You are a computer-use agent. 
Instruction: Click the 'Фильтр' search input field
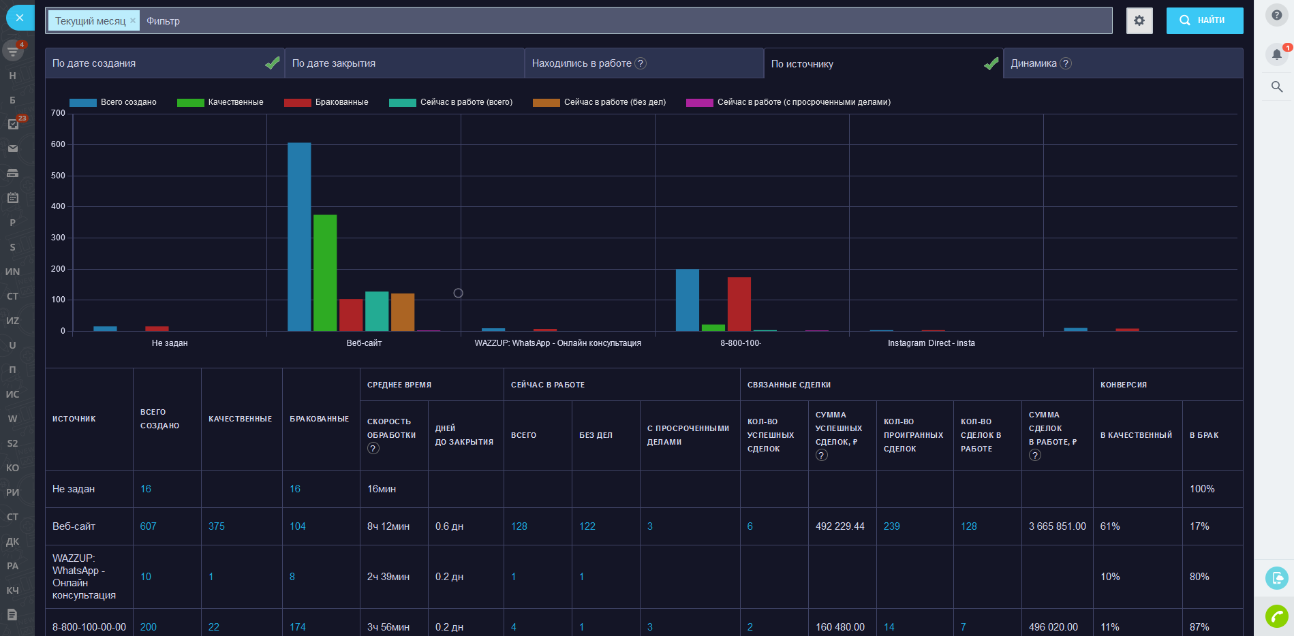coord(613,20)
